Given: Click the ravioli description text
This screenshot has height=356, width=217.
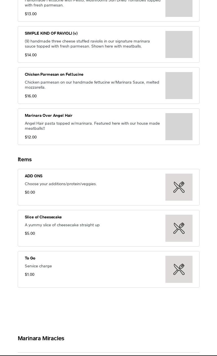Looking at the screenshot, I should [x=87, y=44].
